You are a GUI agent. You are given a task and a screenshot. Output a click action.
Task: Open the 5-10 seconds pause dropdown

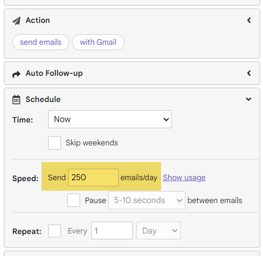147,200
